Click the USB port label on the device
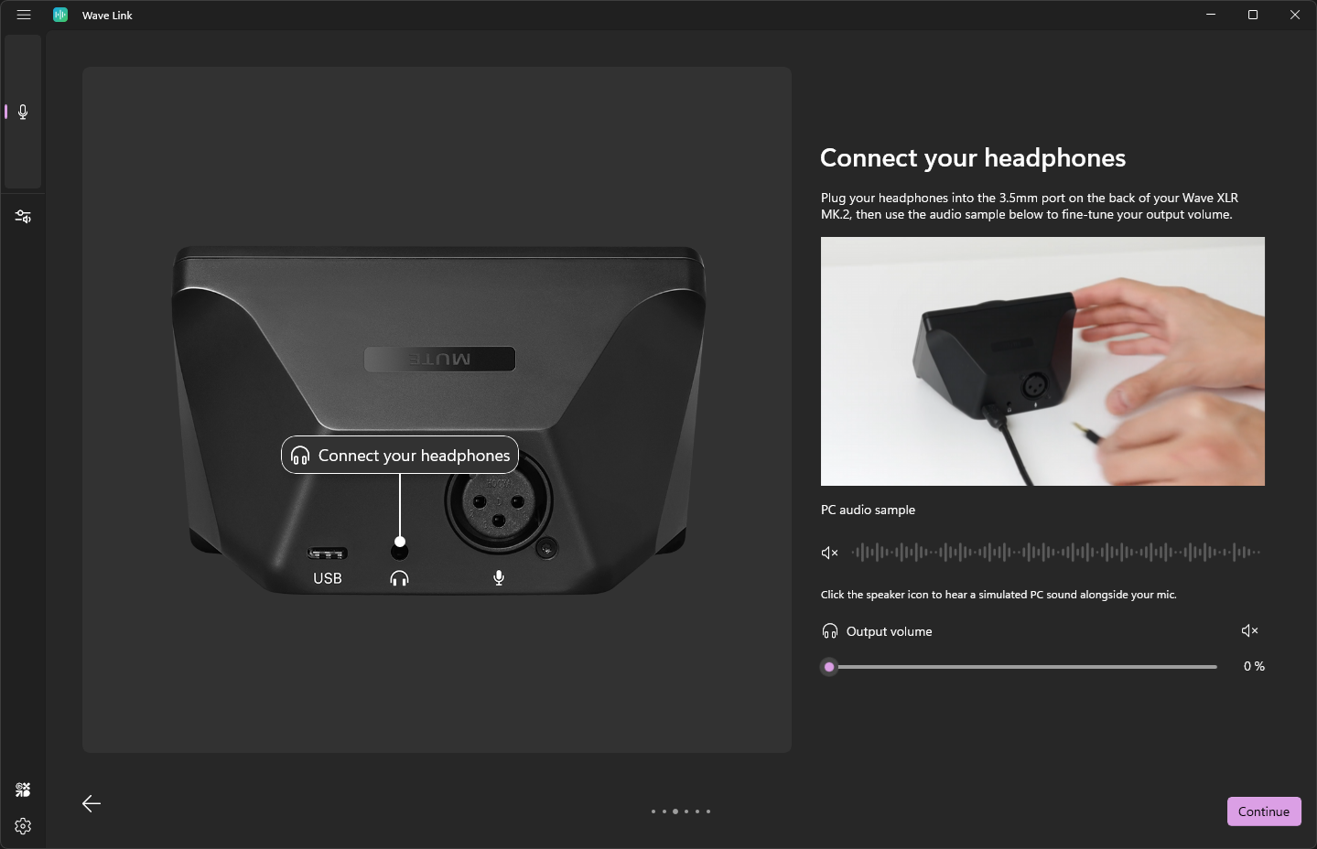 point(328,578)
